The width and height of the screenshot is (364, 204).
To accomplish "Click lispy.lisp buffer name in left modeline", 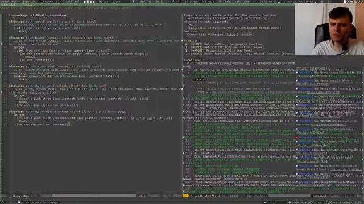I will [21, 196].
